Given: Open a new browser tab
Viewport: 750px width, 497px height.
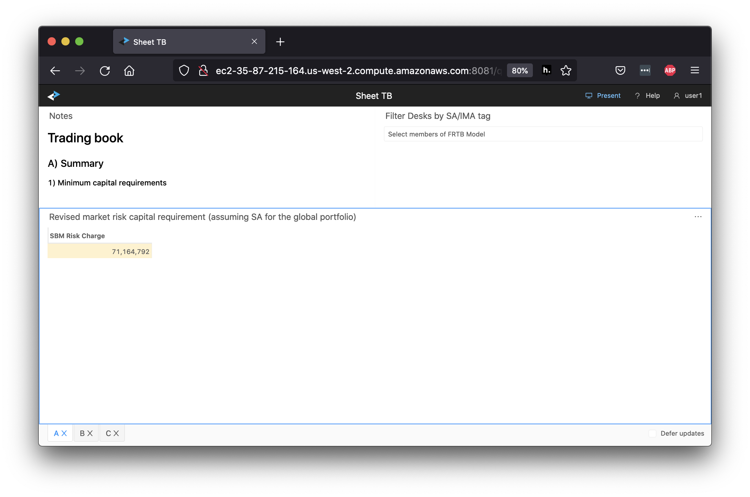Looking at the screenshot, I should pyautogui.click(x=280, y=42).
